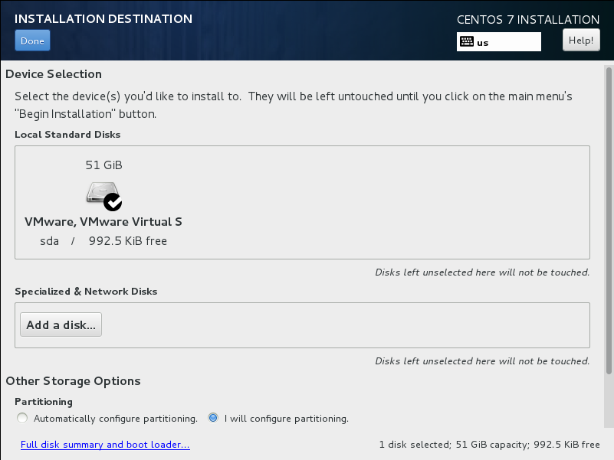Click the Local Standard Disks heading
The image size is (614, 460).
[67, 135]
